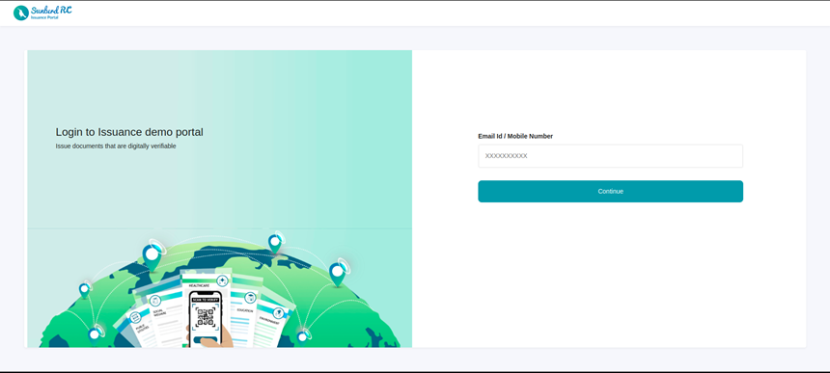Click the Login to Issuance demo portal heading

pyautogui.click(x=129, y=132)
